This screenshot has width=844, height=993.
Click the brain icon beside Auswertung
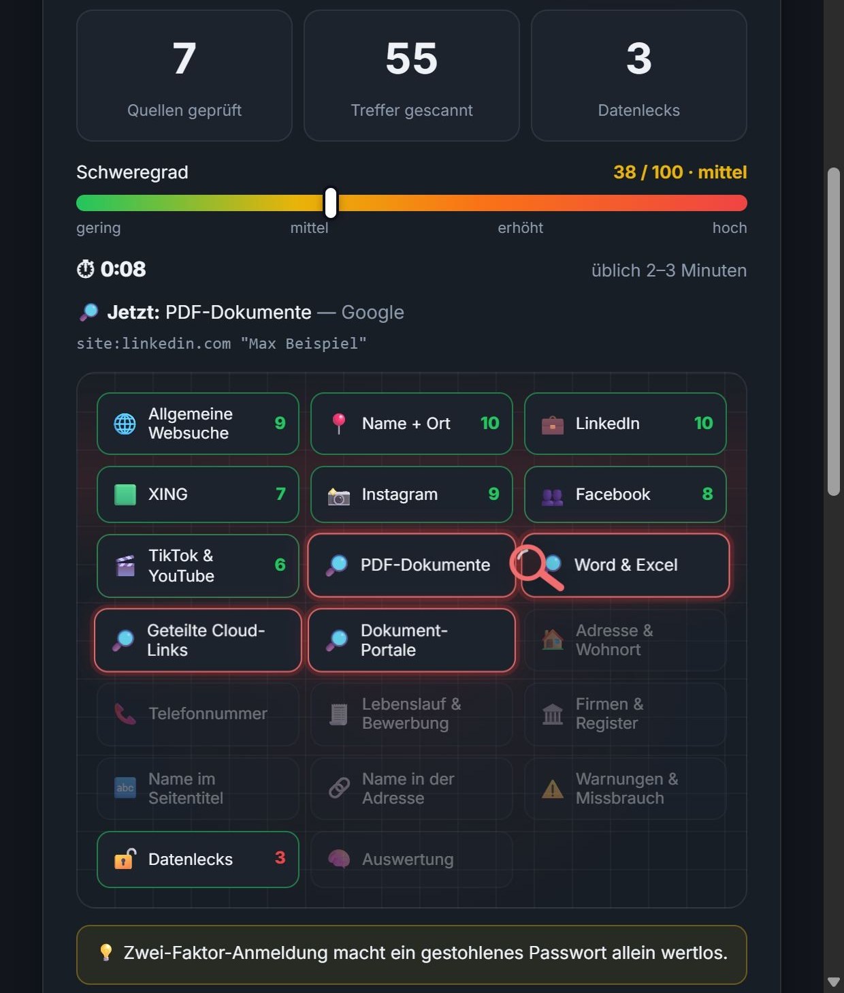338,859
